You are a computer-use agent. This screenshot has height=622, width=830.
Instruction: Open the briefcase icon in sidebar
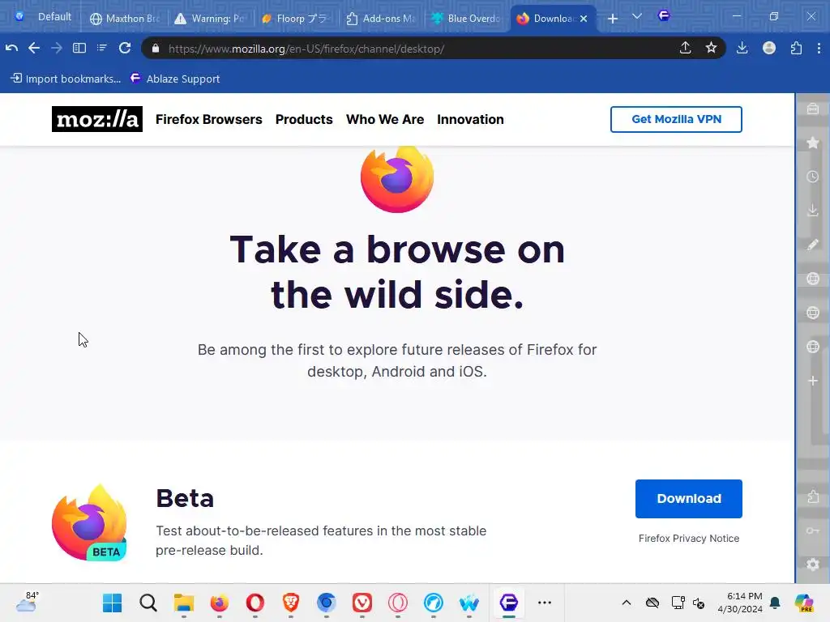pyautogui.click(x=813, y=109)
